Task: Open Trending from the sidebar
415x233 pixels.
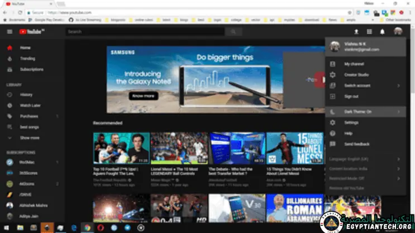Action: click(27, 59)
